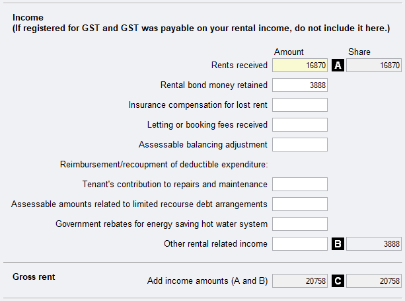Click the C label badge in Gross rent row
Viewport: 405px width, 301px height.
[338, 281]
